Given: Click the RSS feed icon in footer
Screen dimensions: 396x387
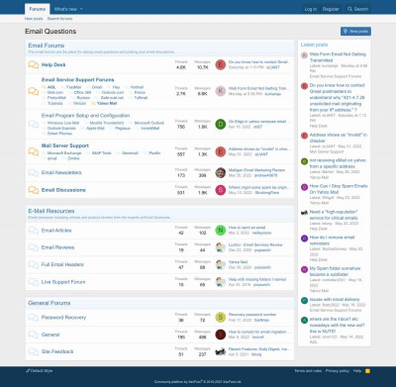Looking at the screenshot, I should point(367,371).
